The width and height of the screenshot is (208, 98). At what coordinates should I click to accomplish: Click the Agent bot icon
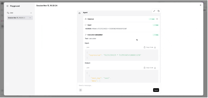(80, 13)
